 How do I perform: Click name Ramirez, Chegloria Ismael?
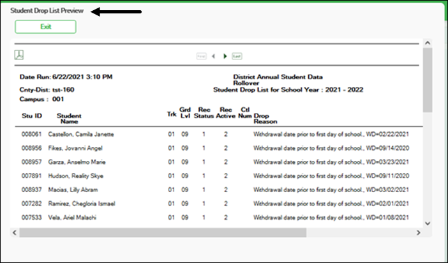tap(82, 204)
